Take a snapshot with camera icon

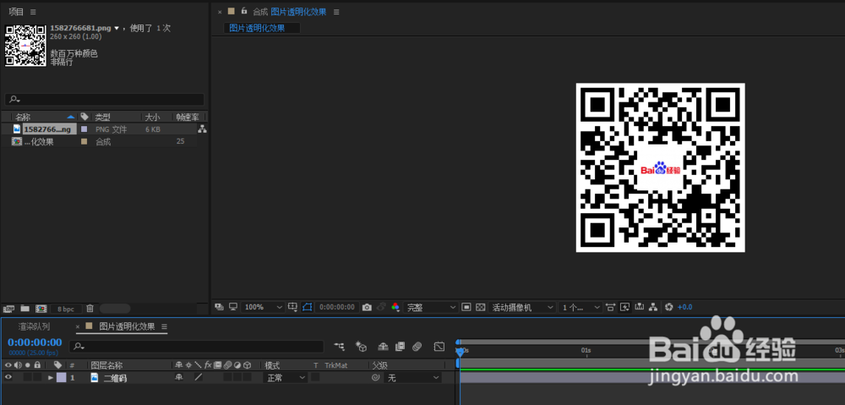point(367,307)
